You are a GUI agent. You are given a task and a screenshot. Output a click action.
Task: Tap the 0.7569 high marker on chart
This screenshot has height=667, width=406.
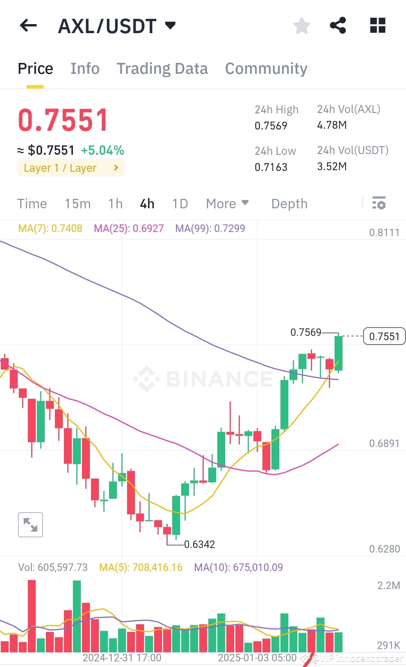306,333
